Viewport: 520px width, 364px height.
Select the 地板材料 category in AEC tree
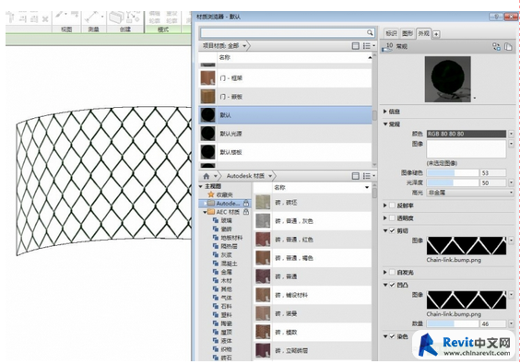tap(228, 238)
